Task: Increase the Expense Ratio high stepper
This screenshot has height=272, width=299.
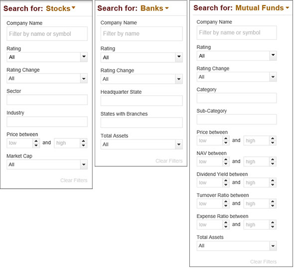Action: click(x=273, y=223)
